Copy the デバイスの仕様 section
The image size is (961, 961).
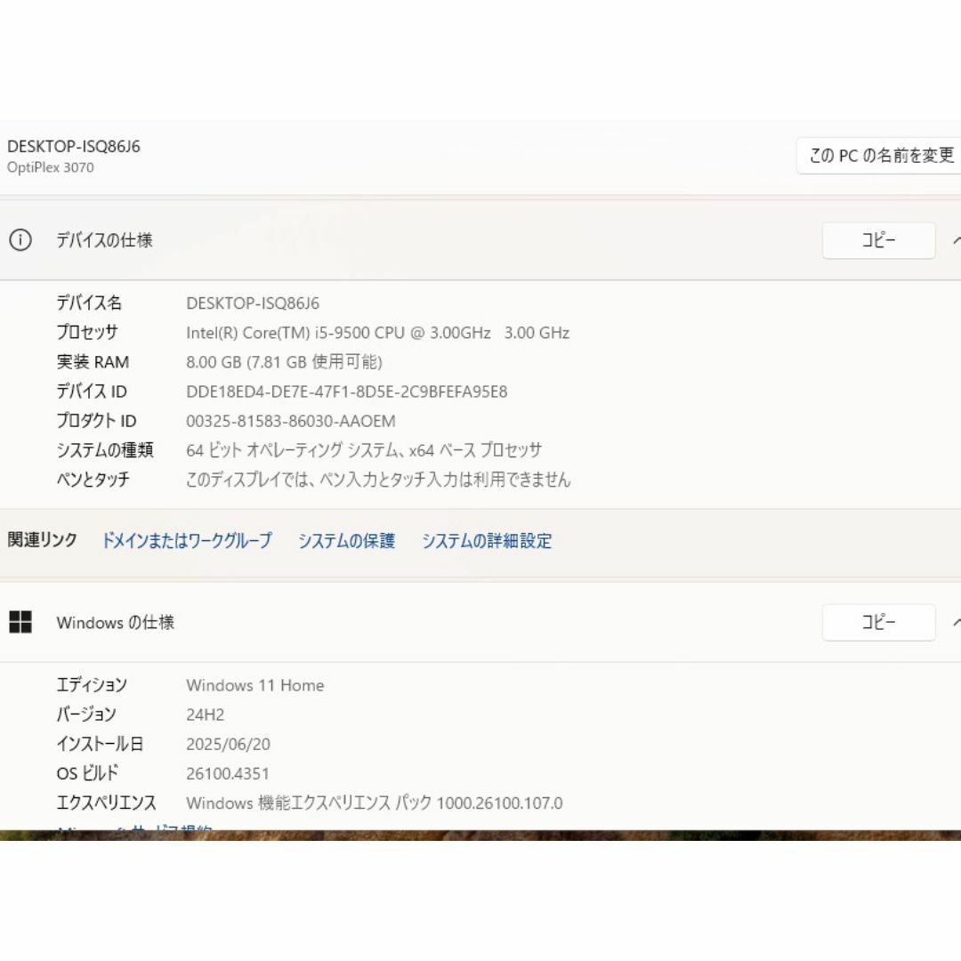(878, 240)
